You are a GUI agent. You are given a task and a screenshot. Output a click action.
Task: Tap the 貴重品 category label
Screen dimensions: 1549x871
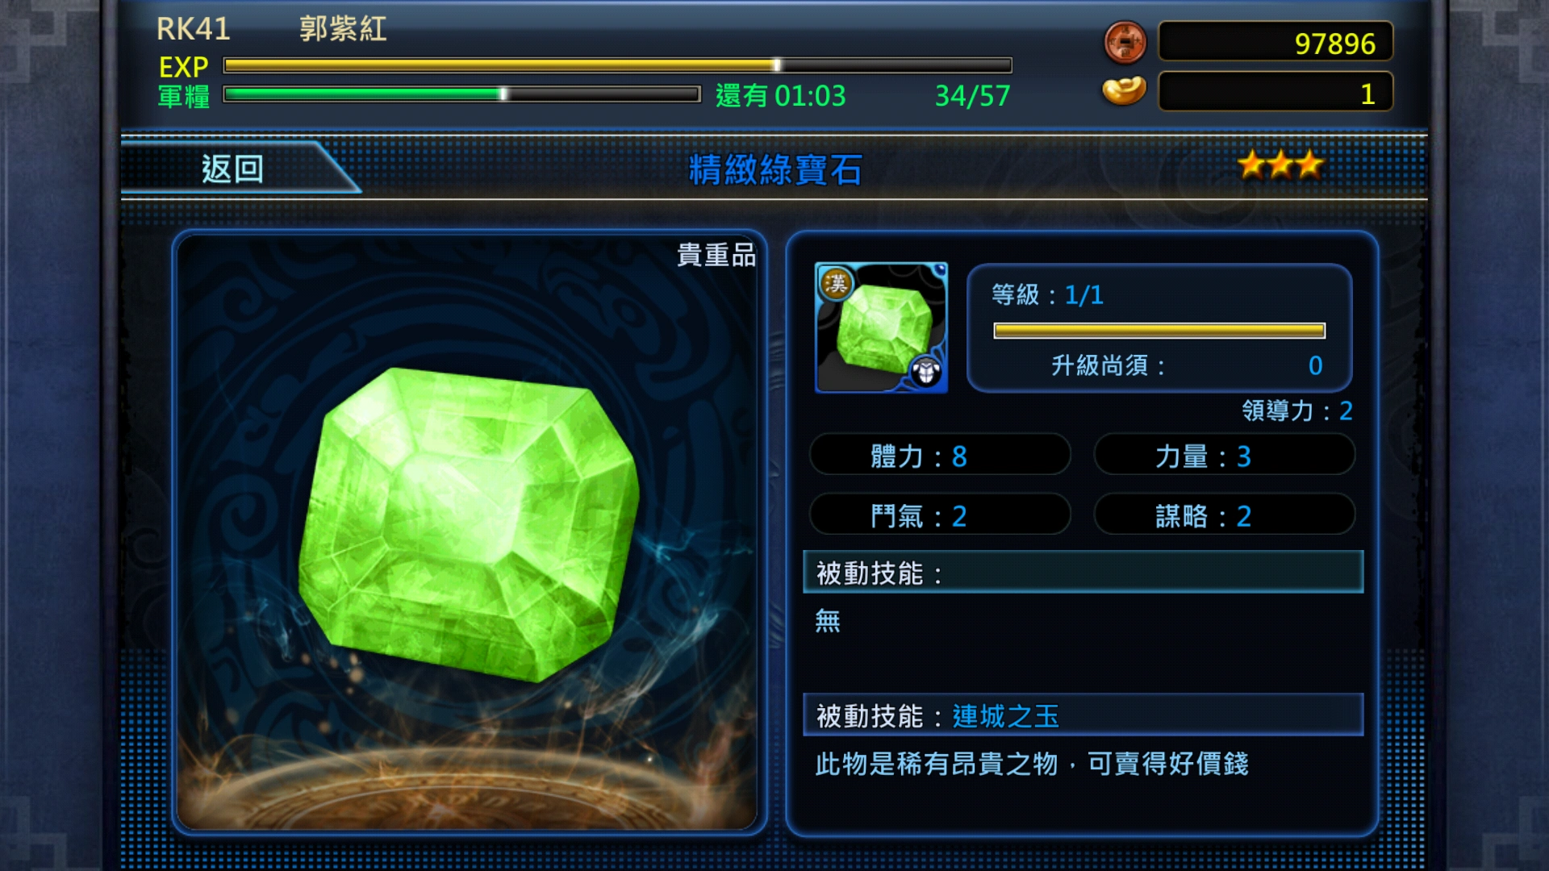coord(716,255)
